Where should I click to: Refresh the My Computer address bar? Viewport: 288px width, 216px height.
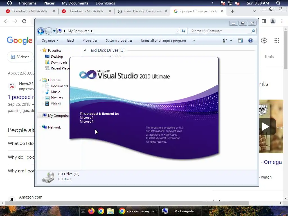[x=183, y=31]
